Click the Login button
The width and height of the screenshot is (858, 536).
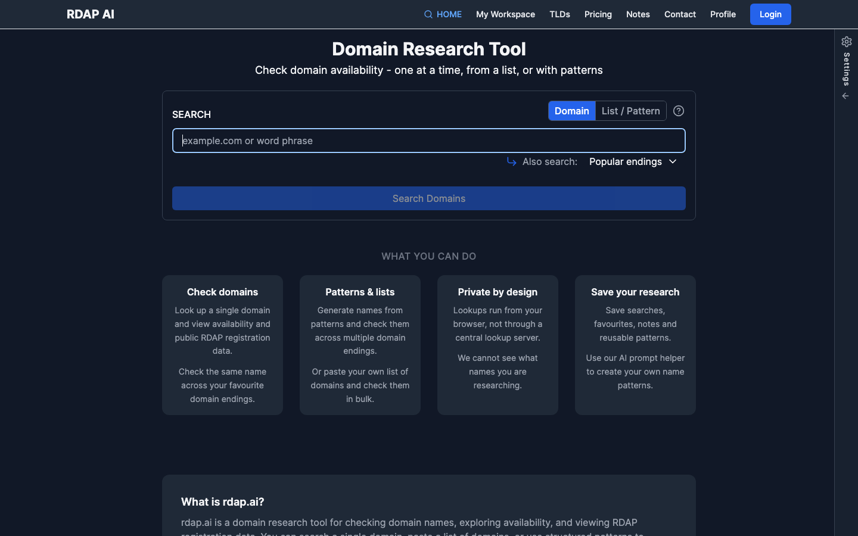[x=770, y=14]
